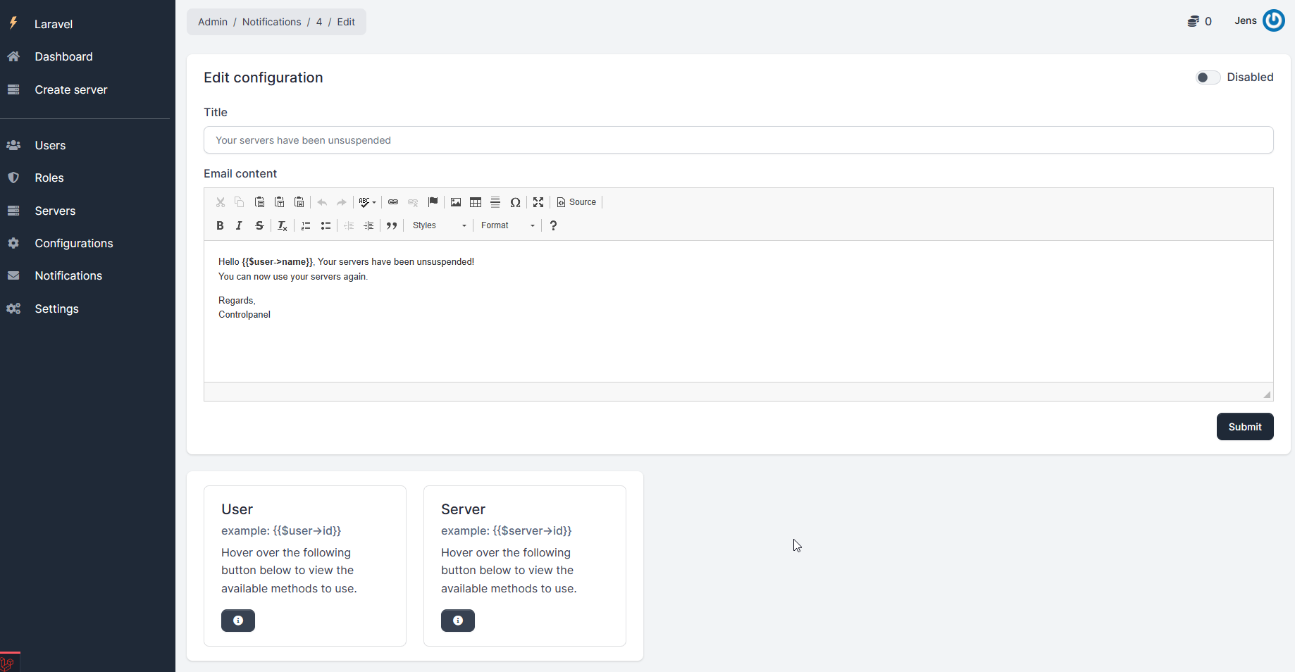Image resolution: width=1295 pixels, height=672 pixels.
Task: Toggle bold formatting
Action: [220, 225]
